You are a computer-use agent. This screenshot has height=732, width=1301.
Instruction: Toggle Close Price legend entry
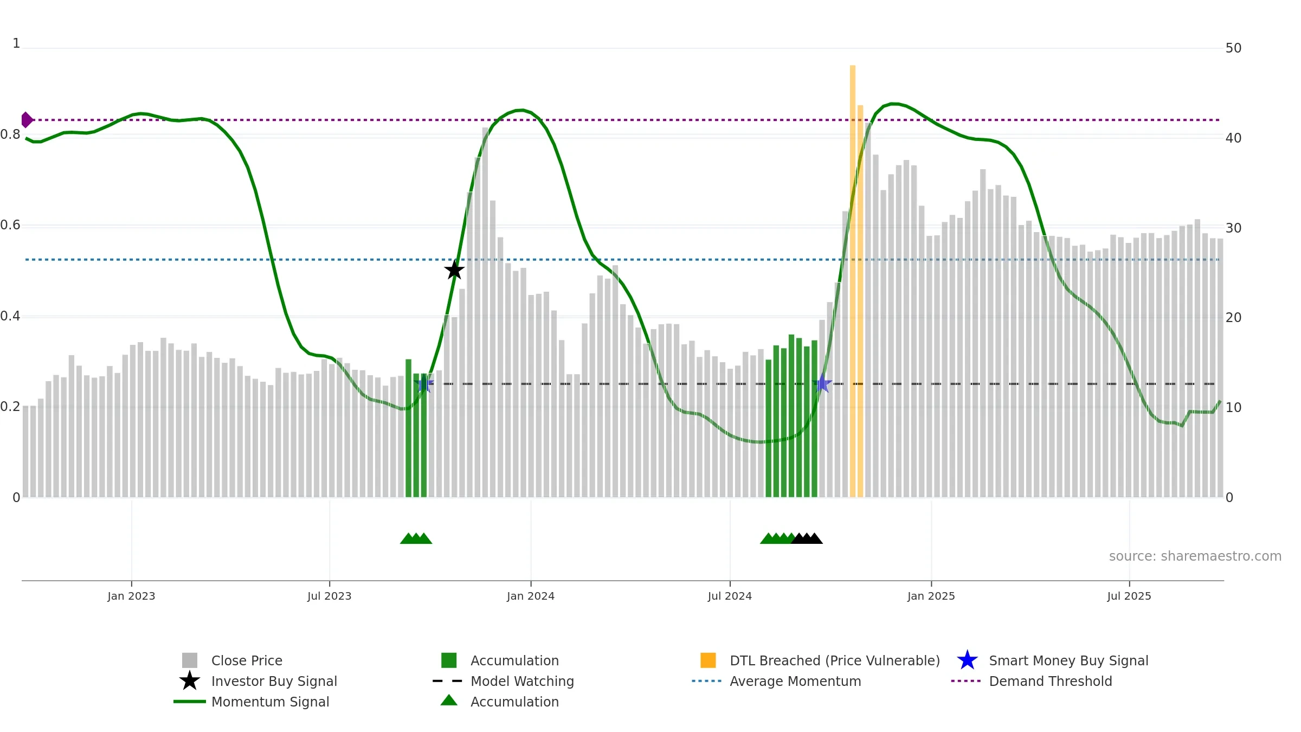232,660
